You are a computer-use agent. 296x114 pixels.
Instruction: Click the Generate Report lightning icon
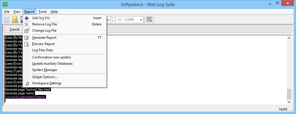pyautogui.click(x=27, y=38)
